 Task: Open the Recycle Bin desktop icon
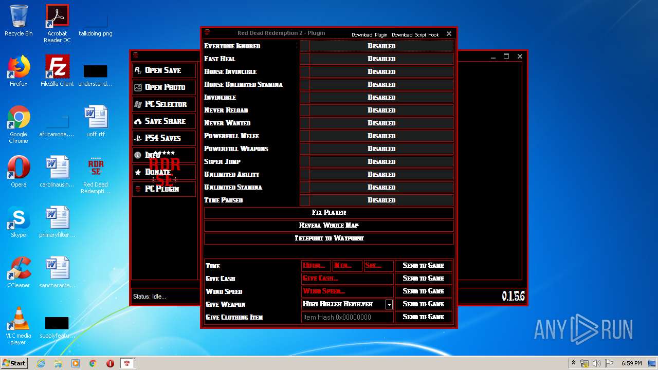[x=19, y=21]
